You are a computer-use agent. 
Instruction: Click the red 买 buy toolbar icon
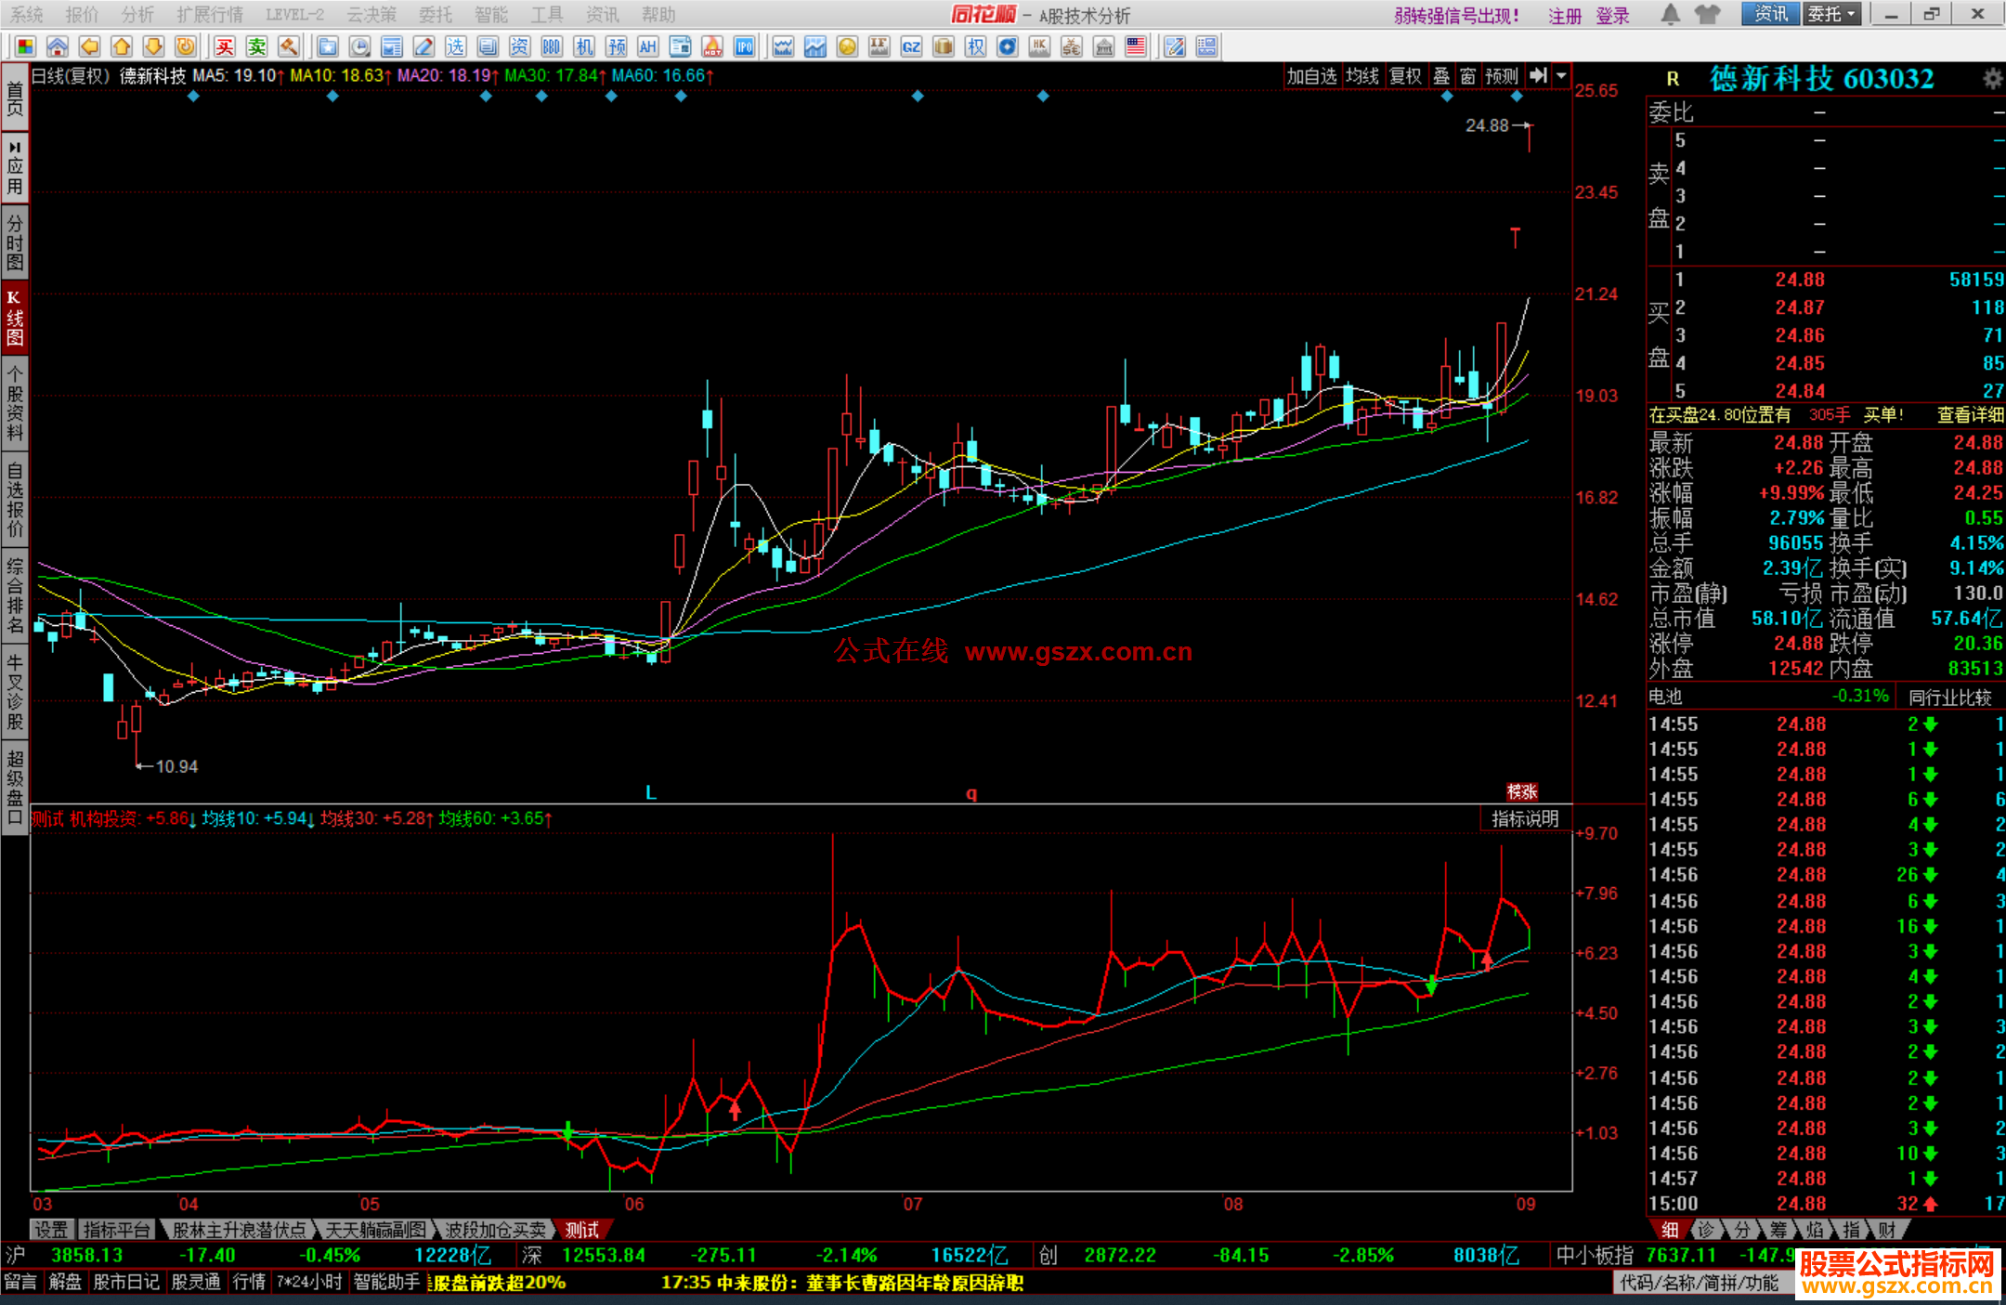(225, 46)
